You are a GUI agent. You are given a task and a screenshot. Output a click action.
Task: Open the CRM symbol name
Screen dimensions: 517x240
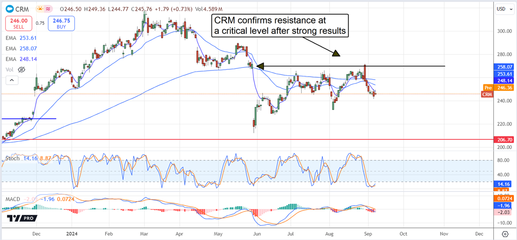pyautogui.click(x=22, y=8)
